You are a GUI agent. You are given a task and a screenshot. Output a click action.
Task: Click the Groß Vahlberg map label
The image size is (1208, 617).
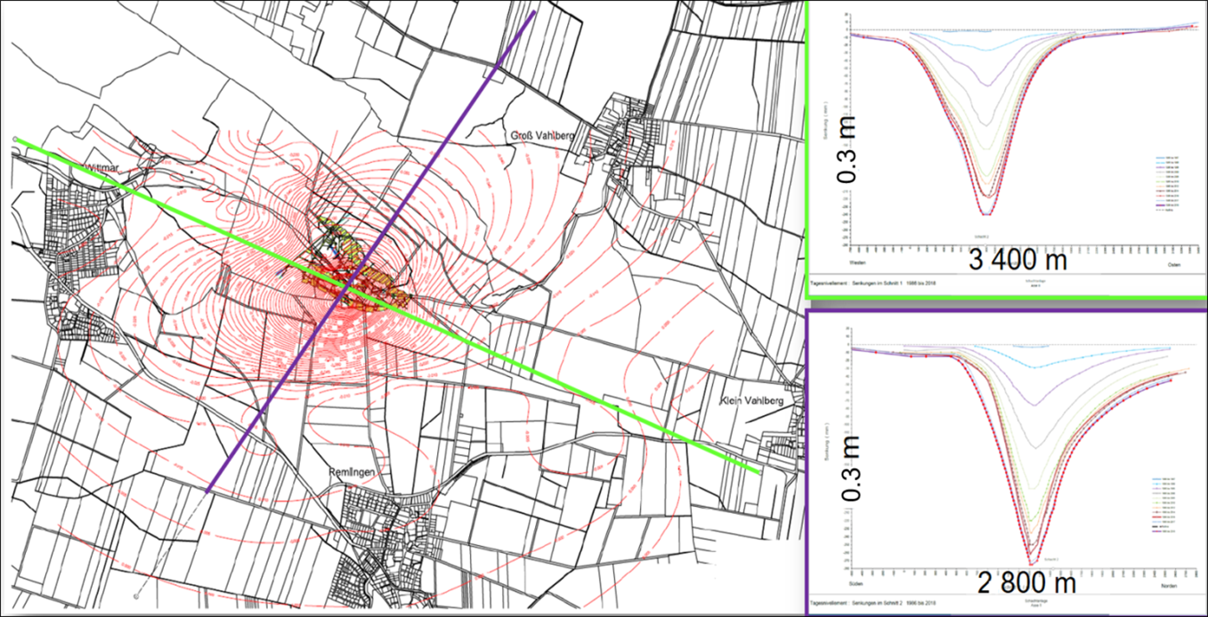[x=543, y=135]
